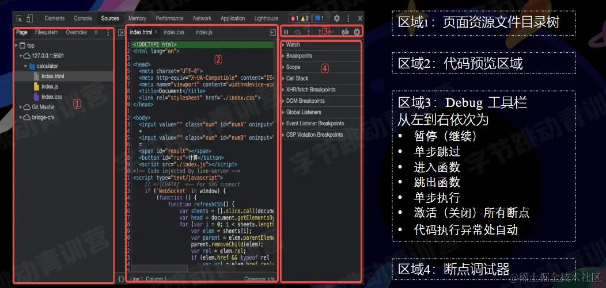
Task: Toggle pause on exceptions icon
Action: pos(357,32)
